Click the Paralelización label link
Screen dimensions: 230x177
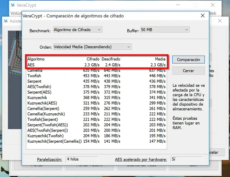click(x=50, y=159)
